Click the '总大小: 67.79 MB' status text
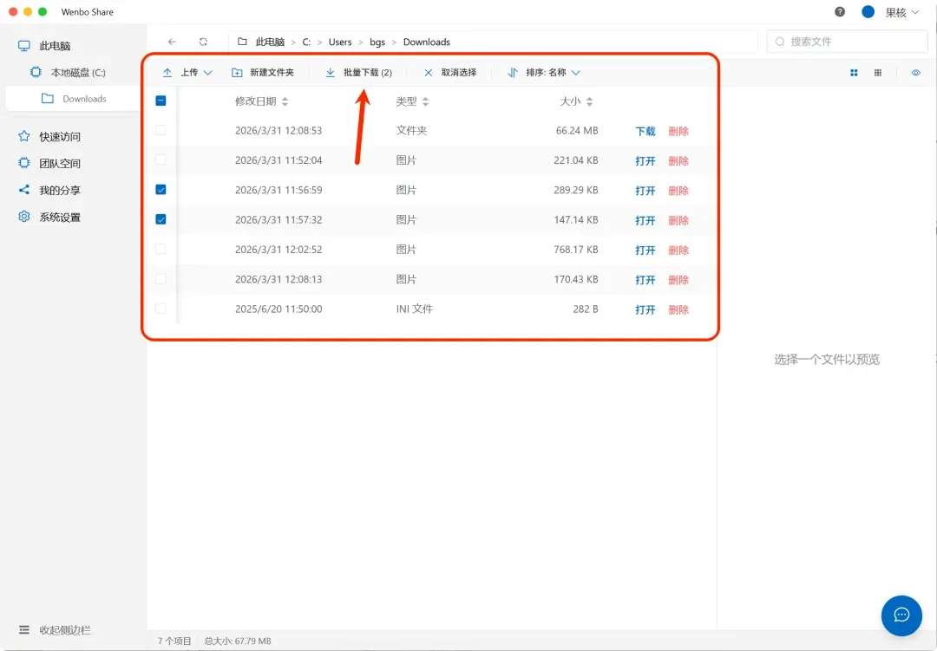The width and height of the screenshot is (937, 651). coord(237,641)
